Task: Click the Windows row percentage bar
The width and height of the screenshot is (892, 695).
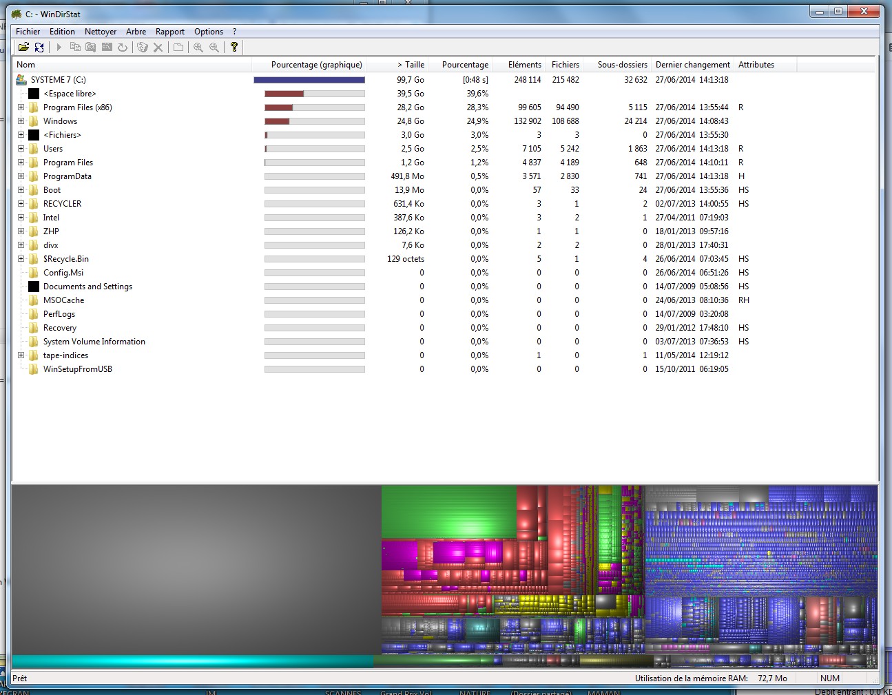Action: pos(315,121)
